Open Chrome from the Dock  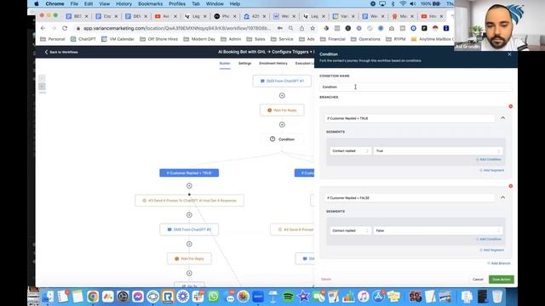pyautogui.click(x=93, y=297)
